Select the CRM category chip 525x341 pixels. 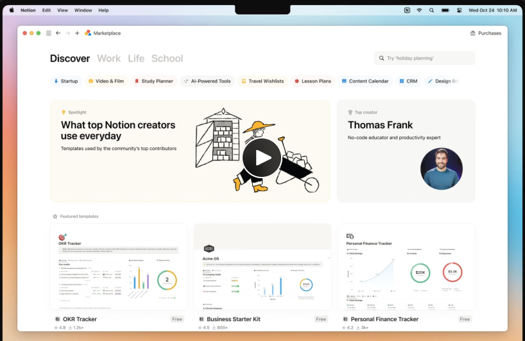(x=408, y=81)
